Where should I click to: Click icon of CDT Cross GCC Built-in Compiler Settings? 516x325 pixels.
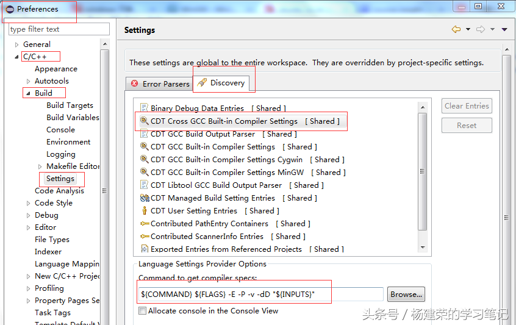pos(144,121)
